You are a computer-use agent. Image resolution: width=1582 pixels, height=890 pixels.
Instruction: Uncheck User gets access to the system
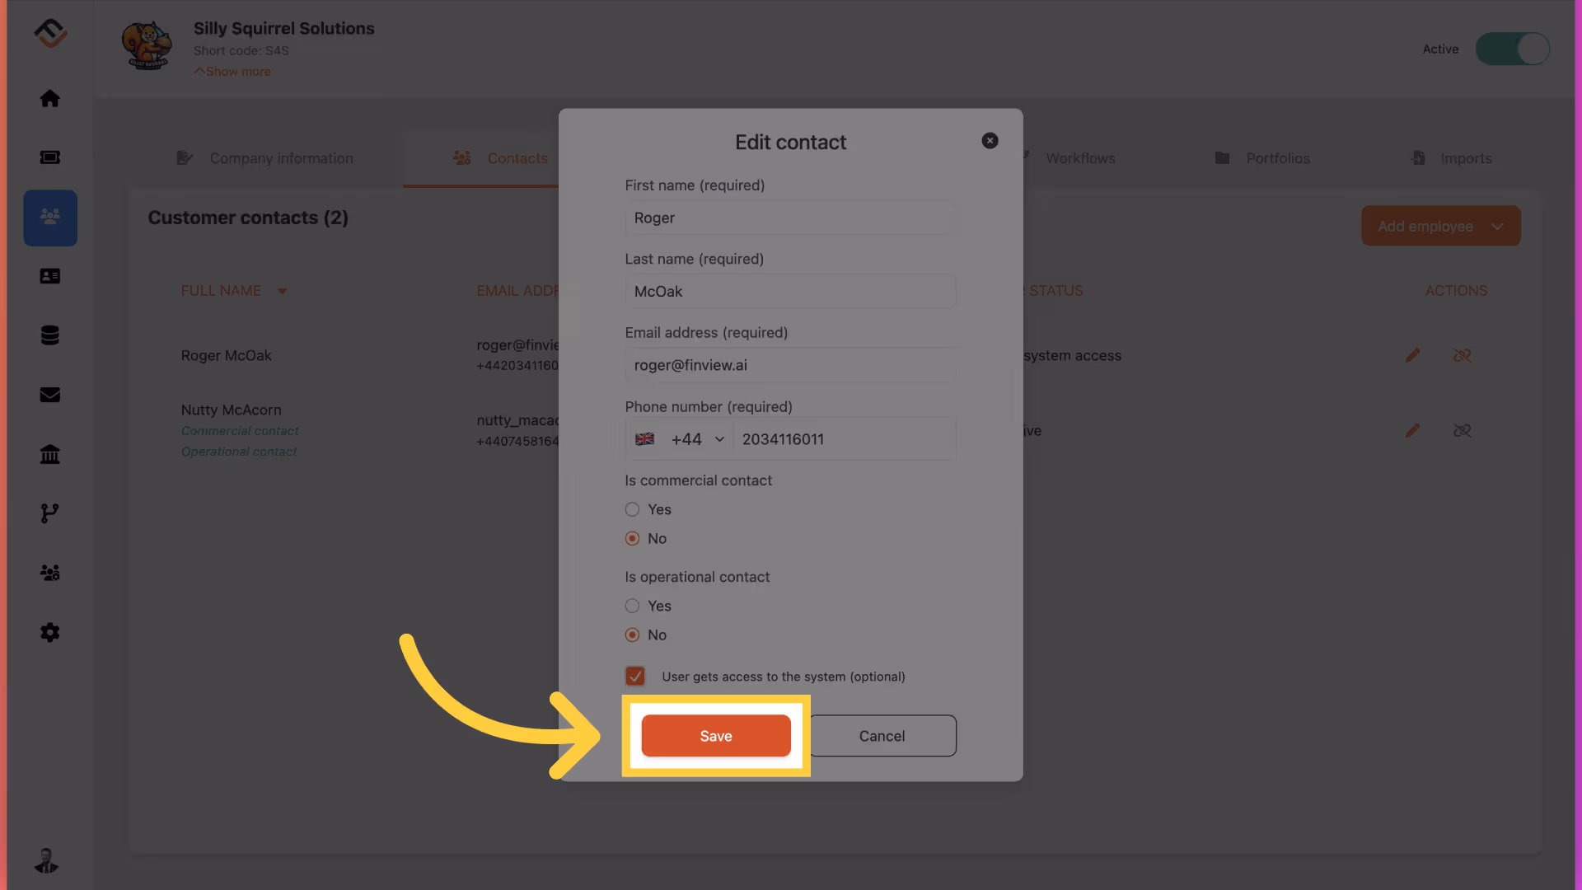click(x=634, y=677)
